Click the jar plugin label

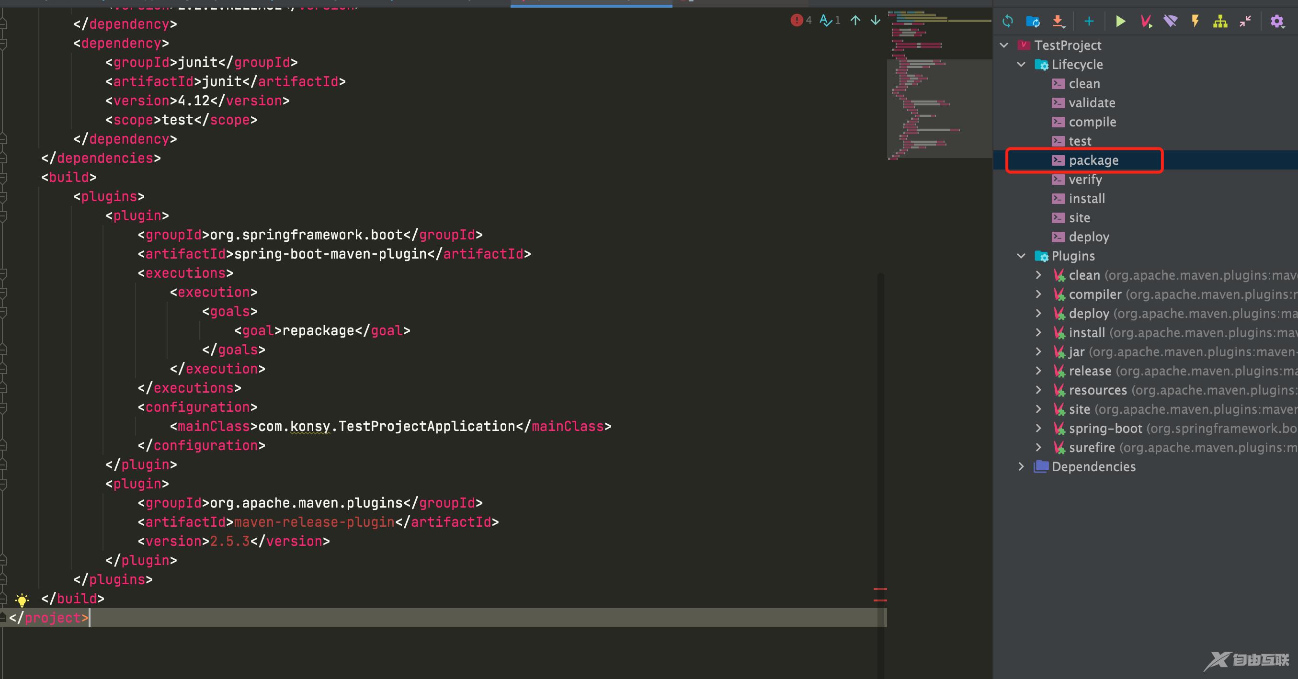(x=1076, y=351)
